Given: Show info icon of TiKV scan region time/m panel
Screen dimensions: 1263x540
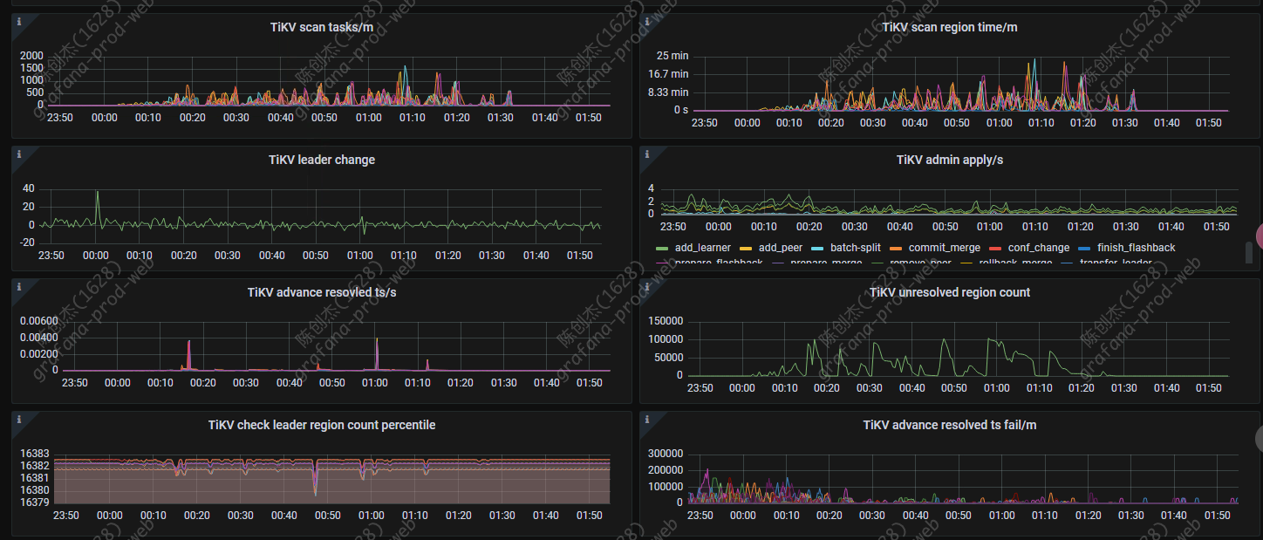Looking at the screenshot, I should coord(647,21).
